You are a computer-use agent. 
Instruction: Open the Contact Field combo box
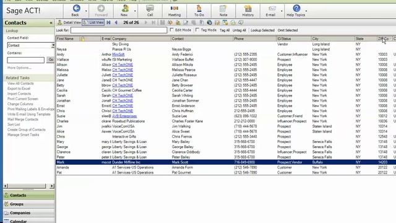[31, 45]
